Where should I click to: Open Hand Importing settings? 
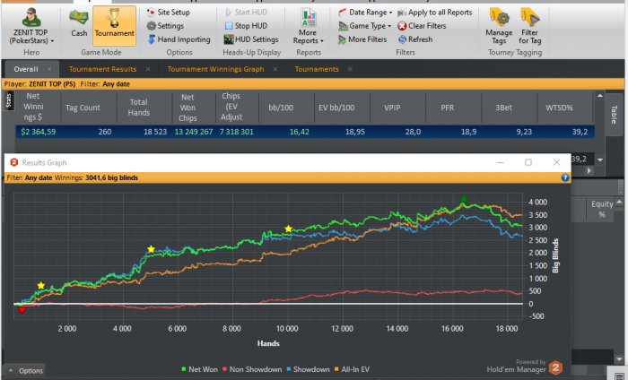point(179,39)
